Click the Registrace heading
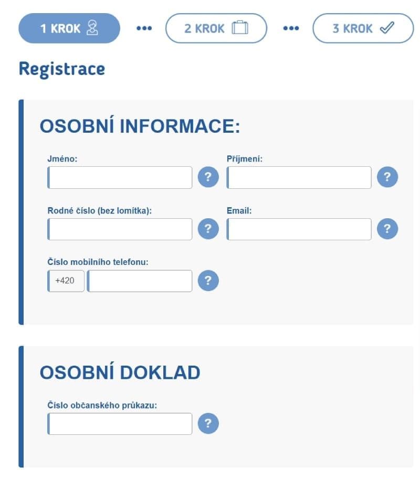Screen dimensions: 420x480 [62, 69]
